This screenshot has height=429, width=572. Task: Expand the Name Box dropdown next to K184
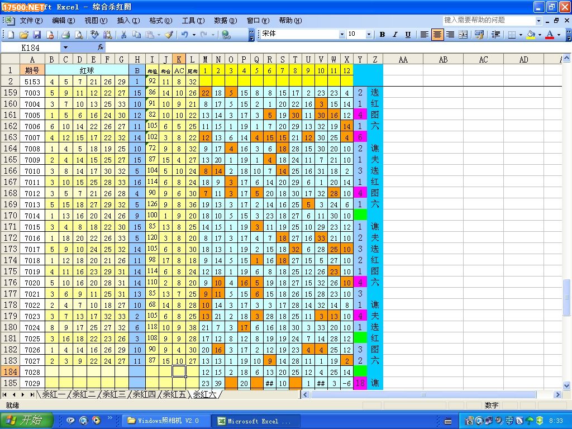[x=65, y=47]
